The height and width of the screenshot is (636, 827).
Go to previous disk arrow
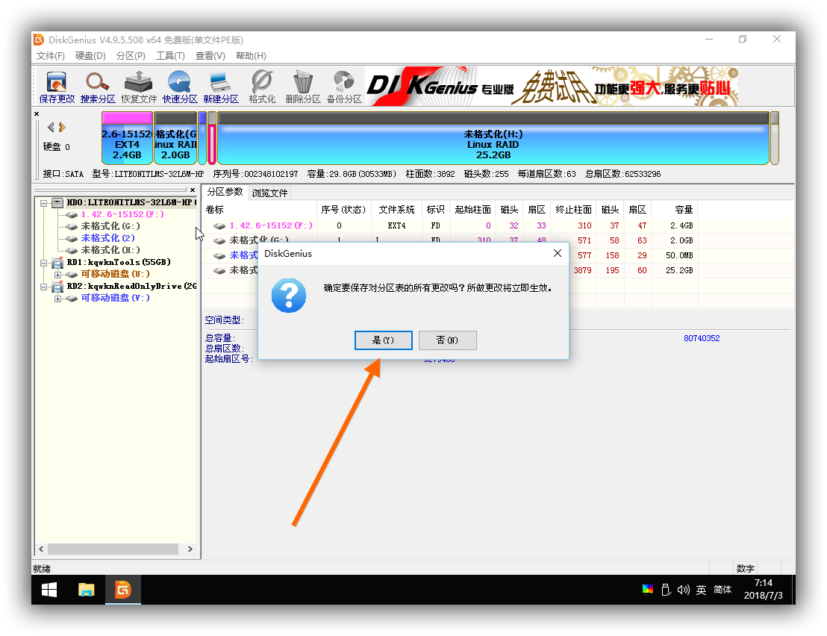51,127
